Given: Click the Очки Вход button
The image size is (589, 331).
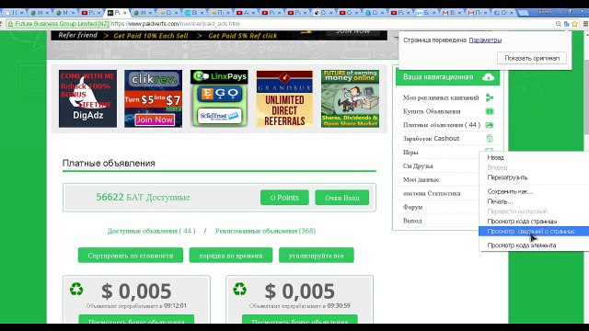Looking at the screenshot, I should coord(341,198).
